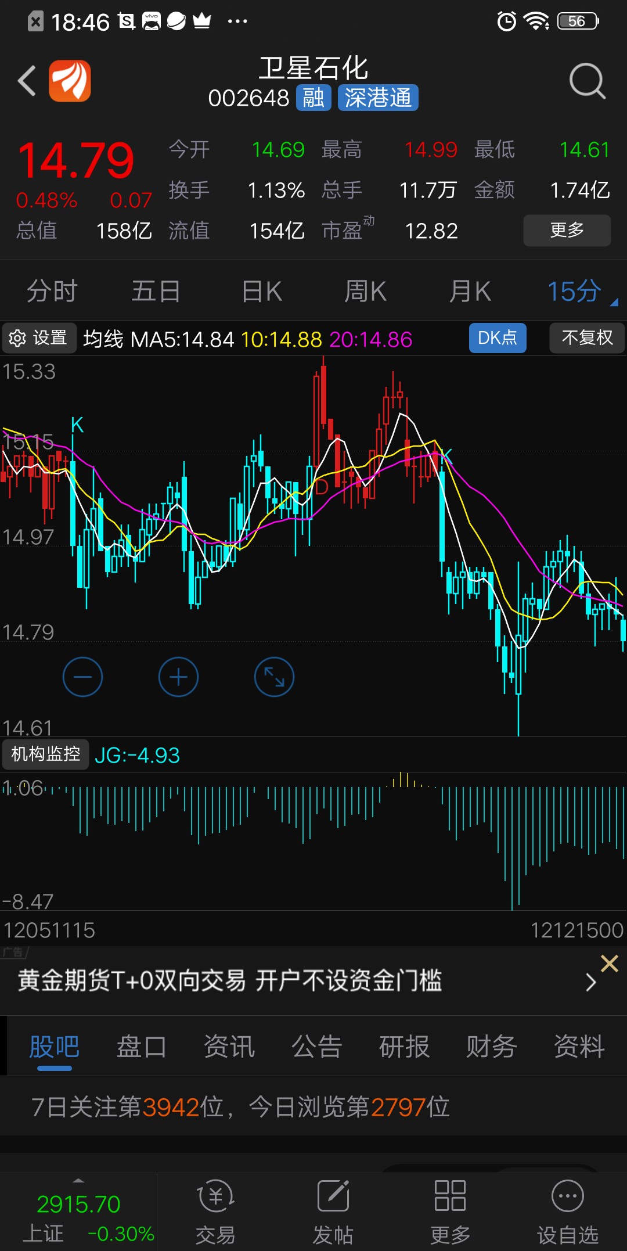Select the 资讯 tab
This screenshot has width=627, height=1251.
pos(229,1047)
